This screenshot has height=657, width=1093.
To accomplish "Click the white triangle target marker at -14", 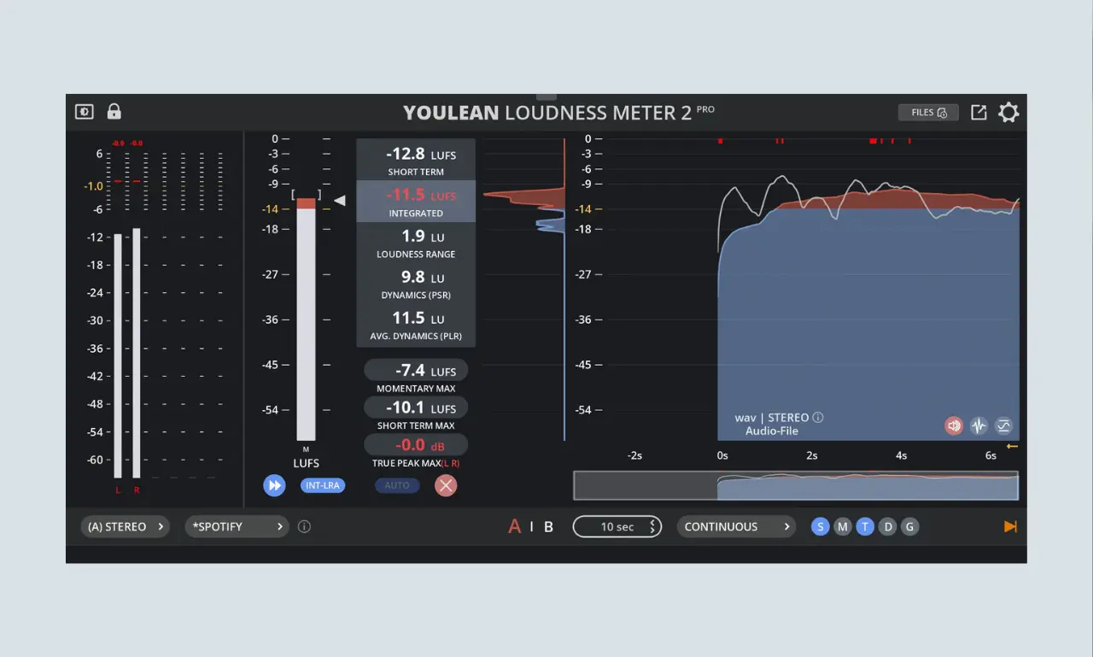I will pyautogui.click(x=339, y=201).
